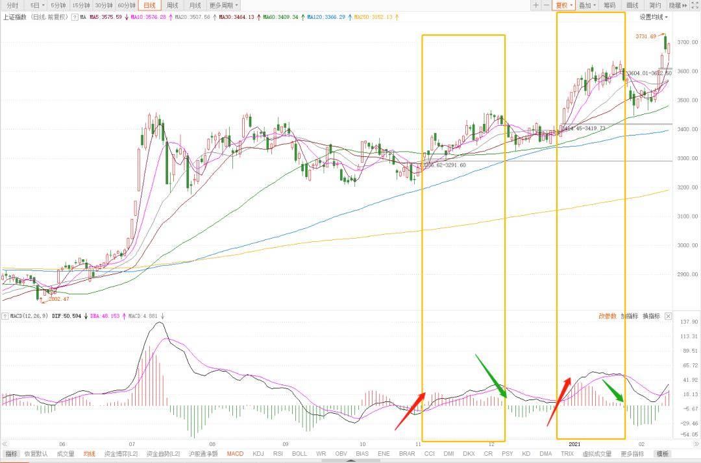Click the 指标 button in bottom bar
The height and width of the screenshot is (463, 701).
click(x=11, y=454)
